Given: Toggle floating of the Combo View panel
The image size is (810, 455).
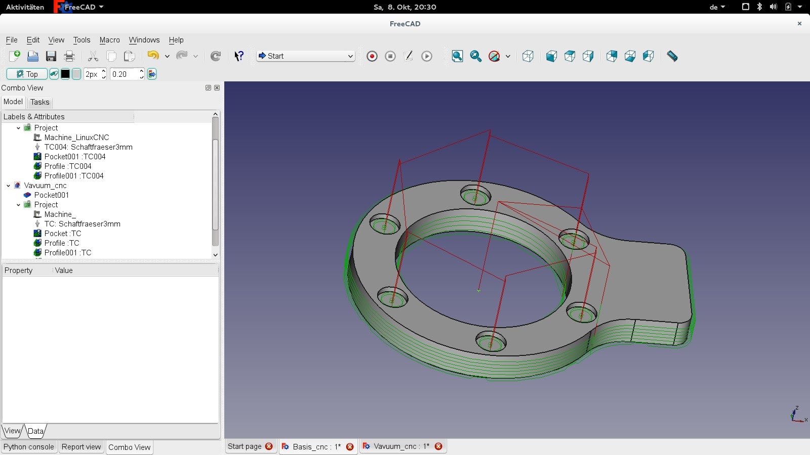Looking at the screenshot, I should (208, 88).
